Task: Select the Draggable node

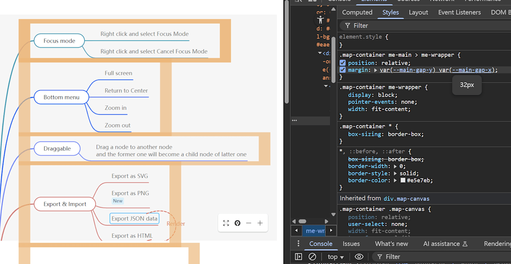Action: (x=57, y=149)
